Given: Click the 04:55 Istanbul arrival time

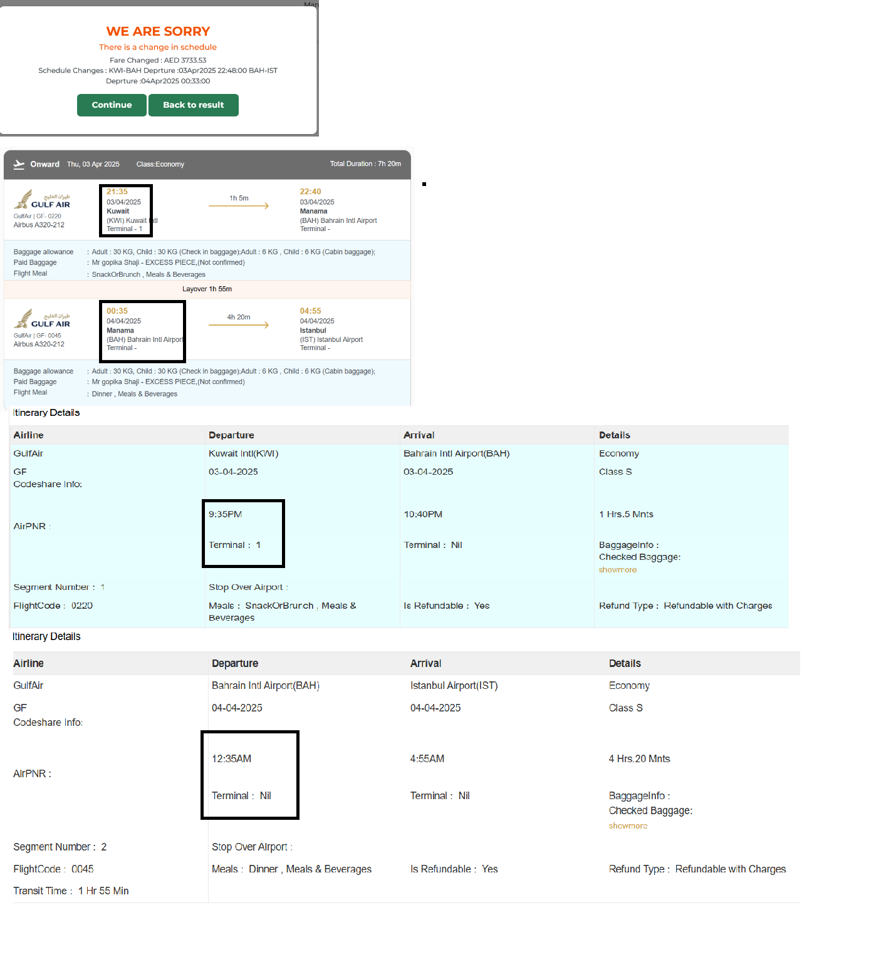Looking at the screenshot, I should (310, 311).
